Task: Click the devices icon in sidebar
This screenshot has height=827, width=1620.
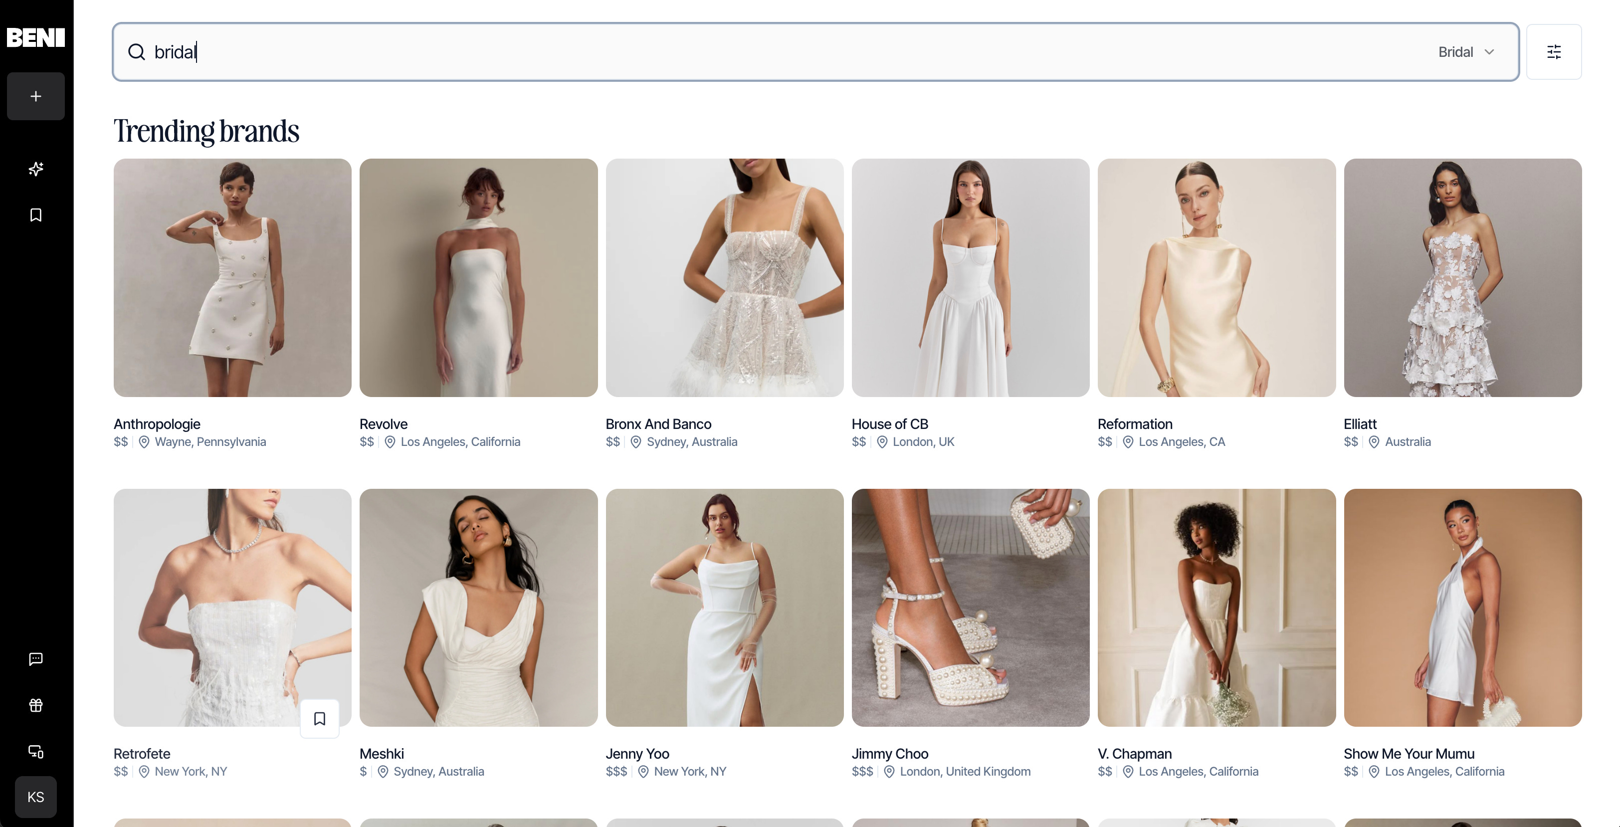Action: click(x=36, y=752)
